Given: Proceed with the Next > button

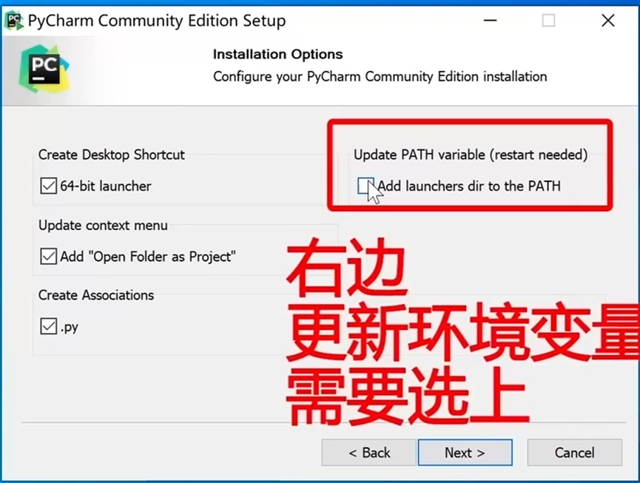Looking at the screenshot, I should [465, 453].
